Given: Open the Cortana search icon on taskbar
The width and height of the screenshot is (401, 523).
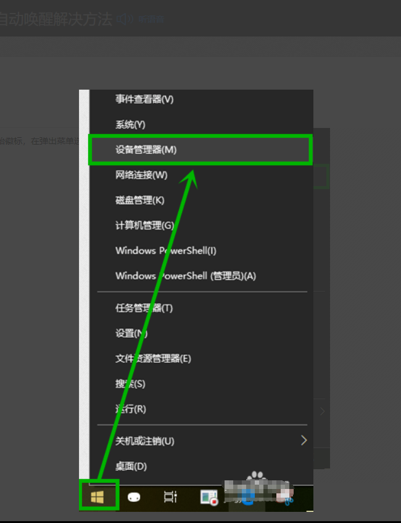Looking at the screenshot, I should point(134,496).
